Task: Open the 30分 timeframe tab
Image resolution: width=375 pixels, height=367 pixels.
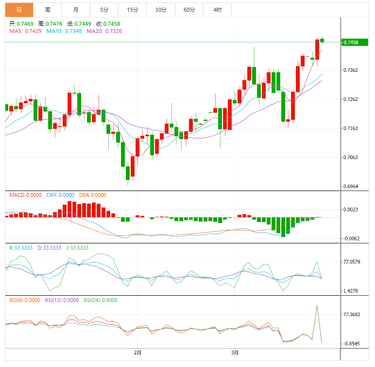Action: [161, 10]
